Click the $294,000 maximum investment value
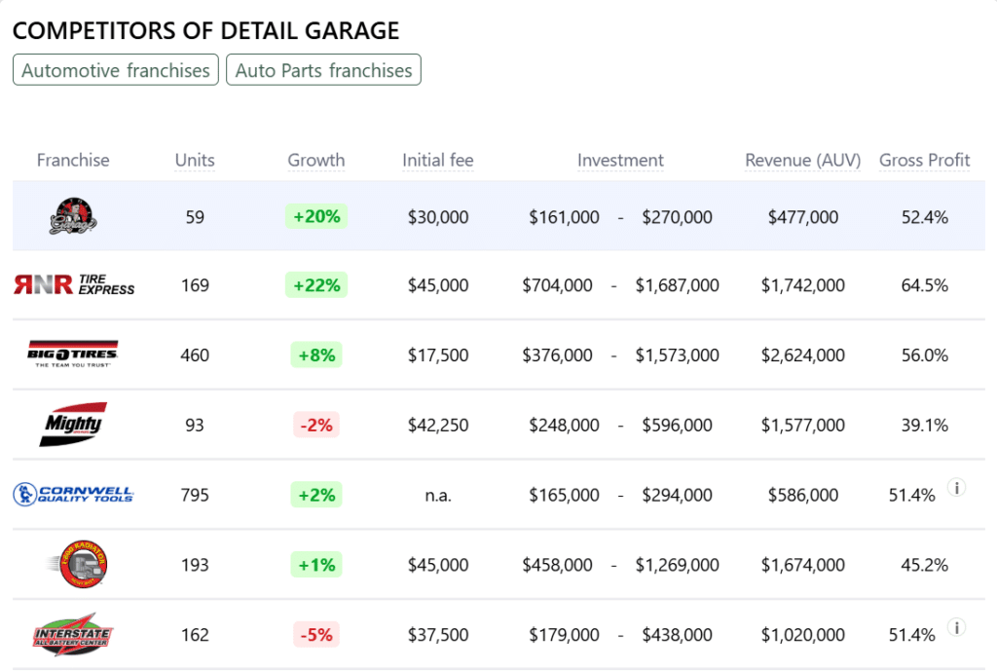The width and height of the screenshot is (997, 671). coord(678,496)
